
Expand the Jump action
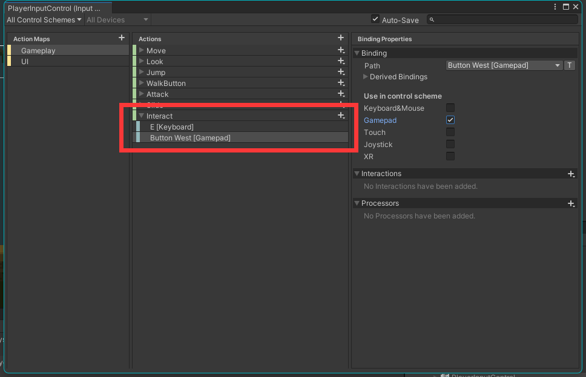pyautogui.click(x=142, y=72)
